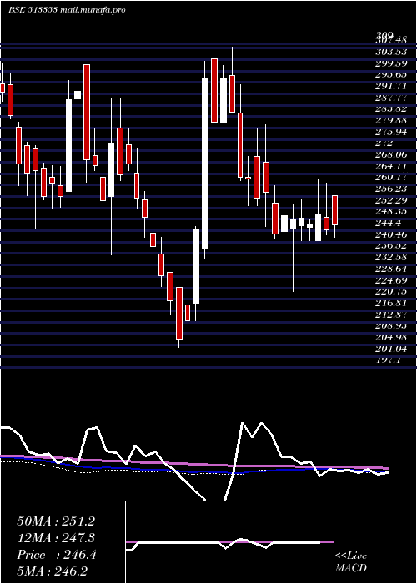Image resolution: width=417 pixels, height=584 pixels.
Task: Click the <<Live MACD label
Action: tap(351, 562)
